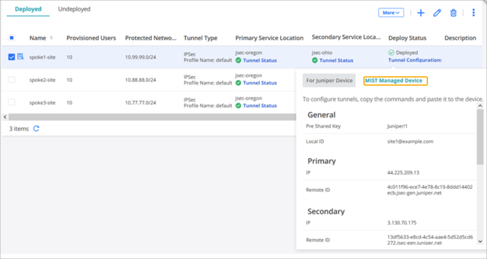Screen dimensions: 487x259
Task: Check the spoke2-site row checkbox
Action: coord(11,80)
